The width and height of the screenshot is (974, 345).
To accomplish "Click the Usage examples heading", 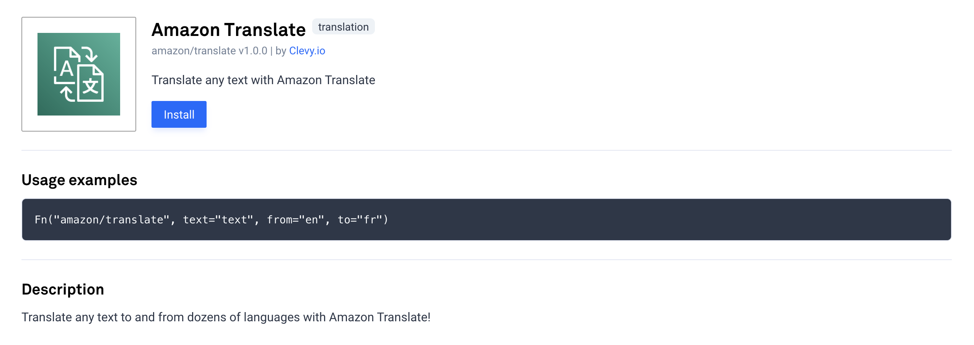I will point(79,180).
